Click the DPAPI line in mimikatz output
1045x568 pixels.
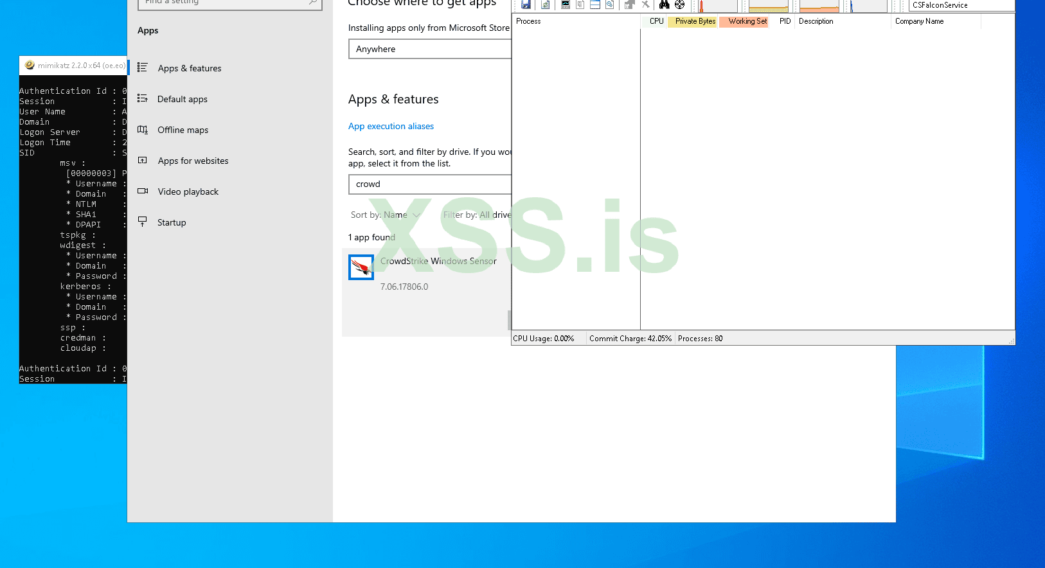(96, 225)
